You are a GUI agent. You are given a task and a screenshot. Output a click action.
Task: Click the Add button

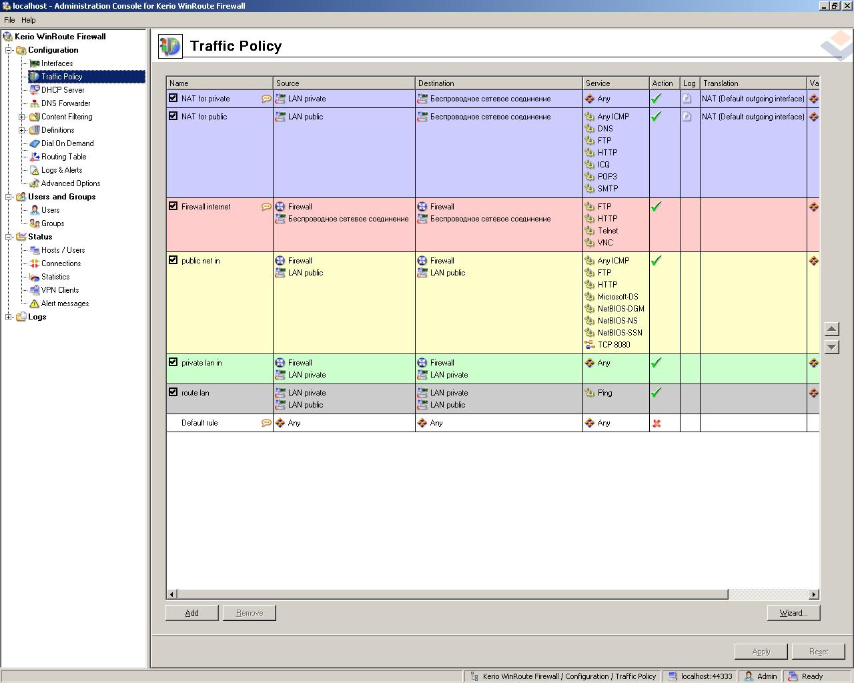[192, 613]
